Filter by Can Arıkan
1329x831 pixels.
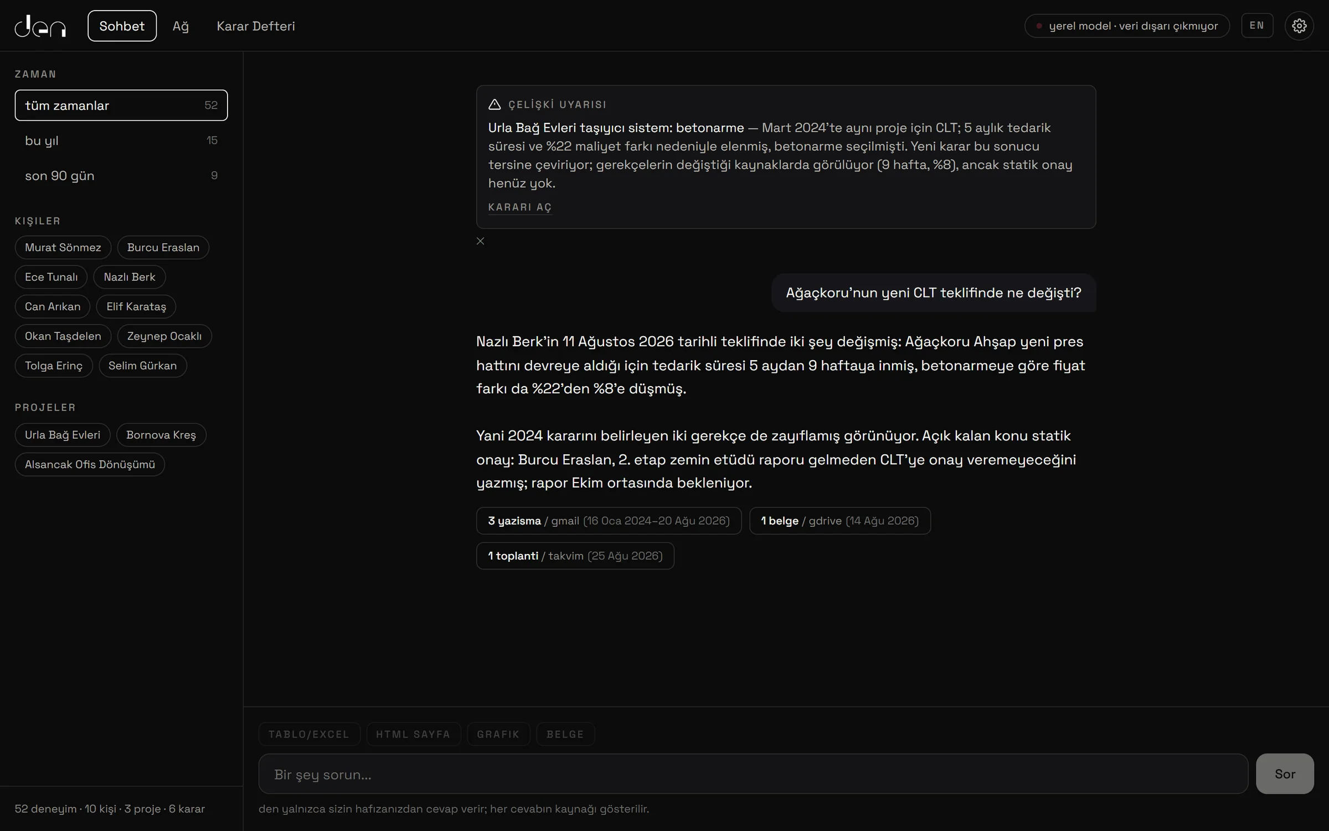[53, 306]
